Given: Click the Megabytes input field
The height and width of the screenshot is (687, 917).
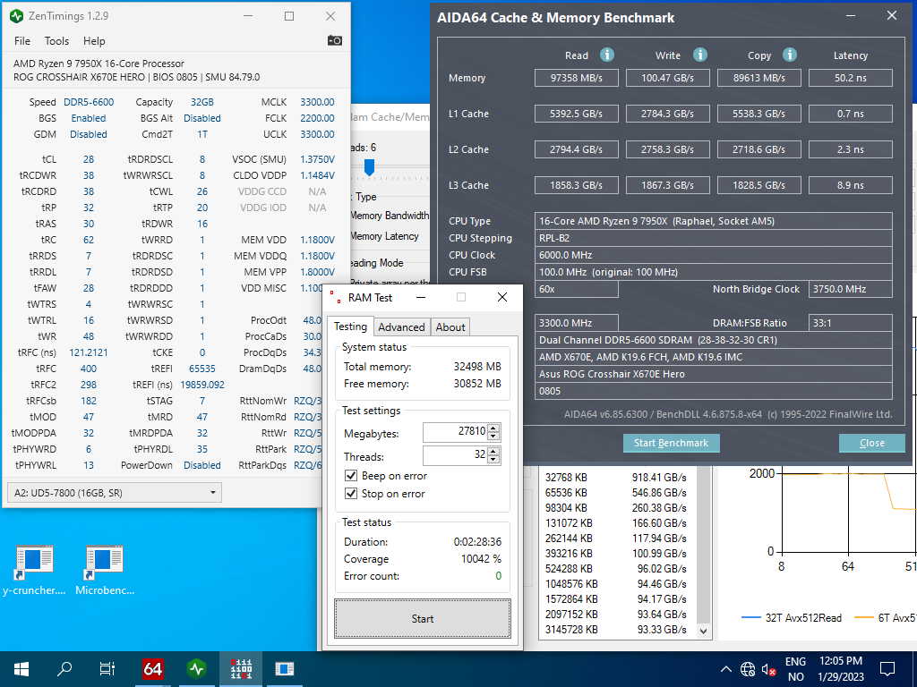Looking at the screenshot, I should click(456, 432).
